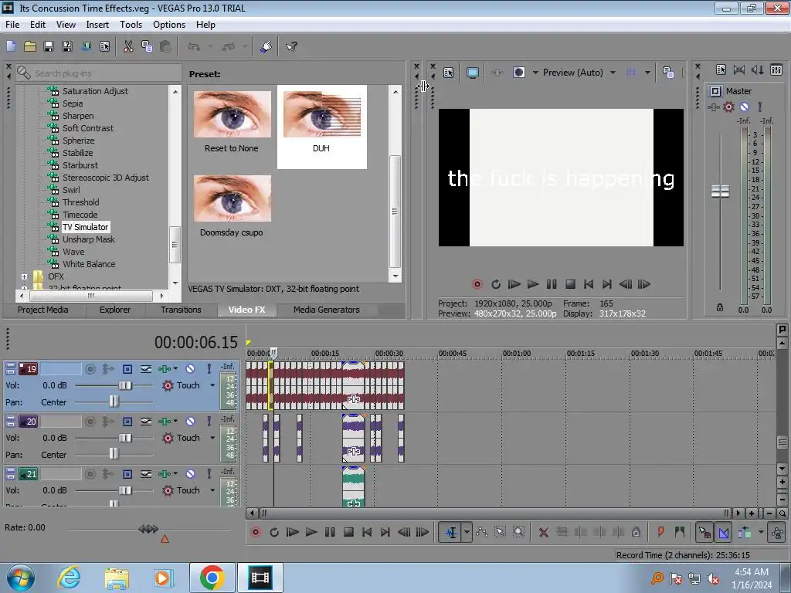Image resolution: width=791 pixels, height=593 pixels.
Task: Select the White Balance effect
Action: pyautogui.click(x=89, y=264)
